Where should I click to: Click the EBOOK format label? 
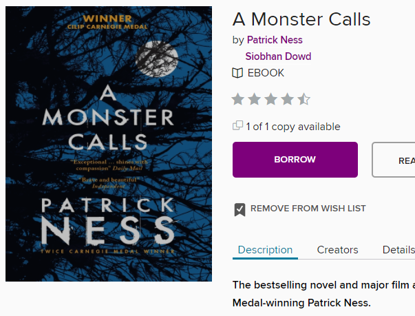pos(266,73)
